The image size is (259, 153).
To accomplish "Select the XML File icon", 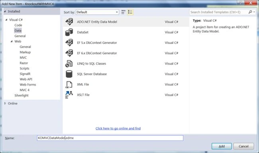I will (69, 85).
